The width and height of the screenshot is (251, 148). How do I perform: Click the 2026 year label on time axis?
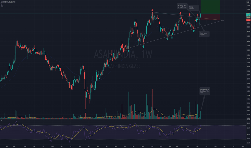pos(243,146)
